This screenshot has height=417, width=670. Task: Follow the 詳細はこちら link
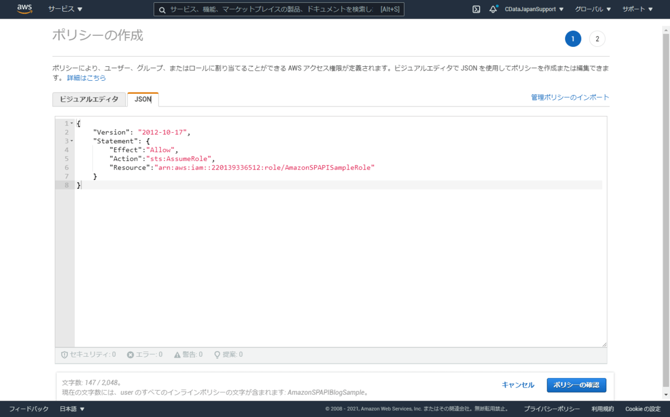pos(87,78)
